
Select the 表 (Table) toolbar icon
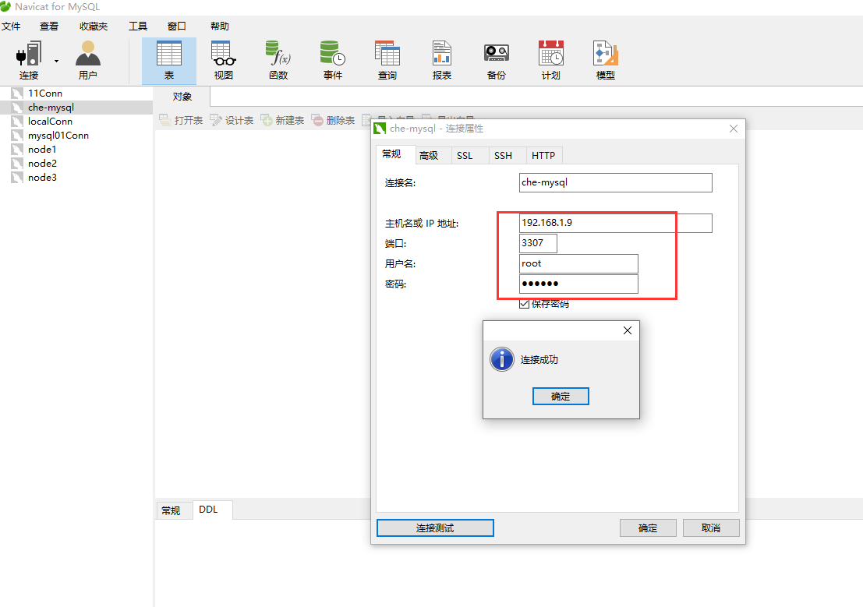click(x=169, y=61)
